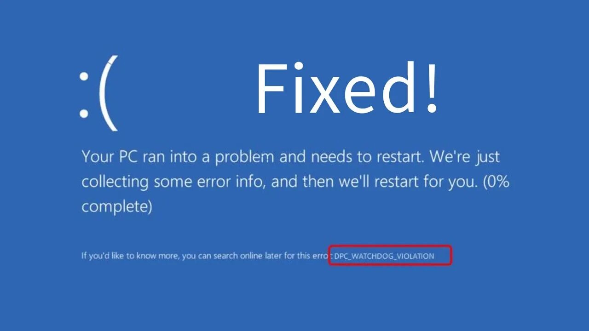Click the "We're just" text

coord(465,158)
